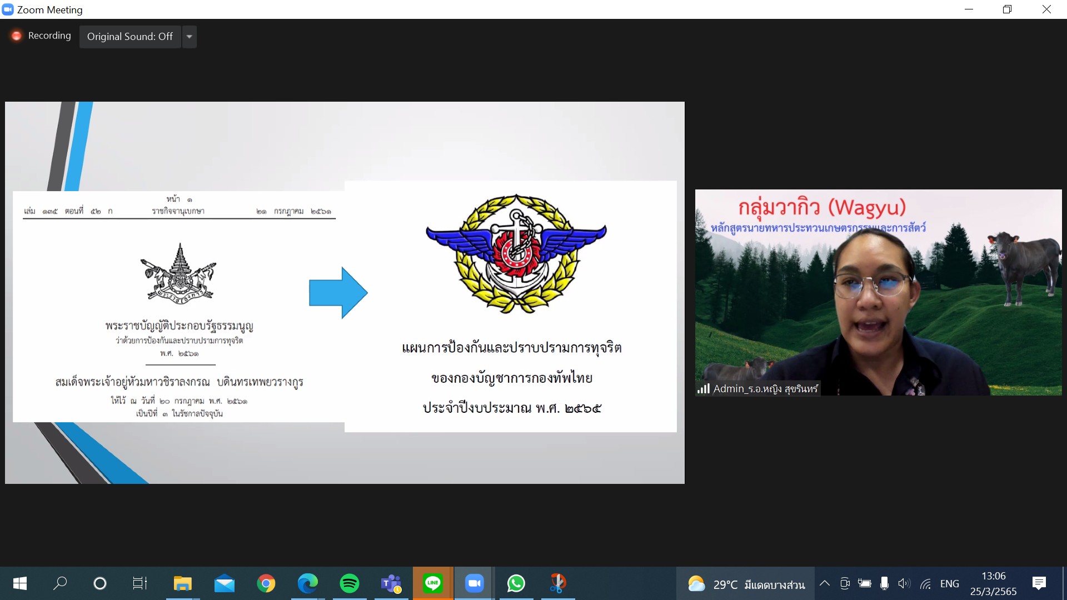
Task: Minimize the Zoom Meeting window
Action: [x=969, y=9]
